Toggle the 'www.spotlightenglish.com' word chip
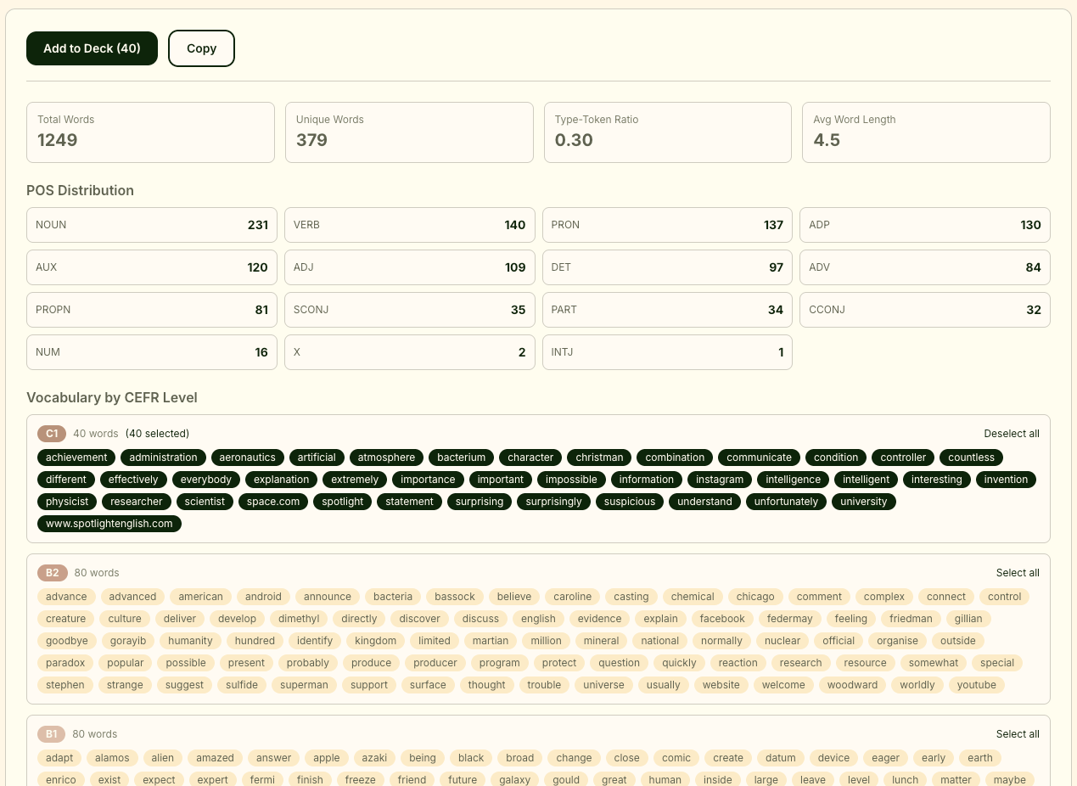 point(109,524)
